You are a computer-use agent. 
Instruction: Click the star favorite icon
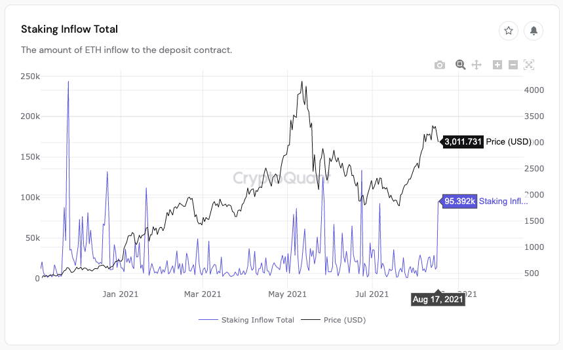click(x=509, y=30)
